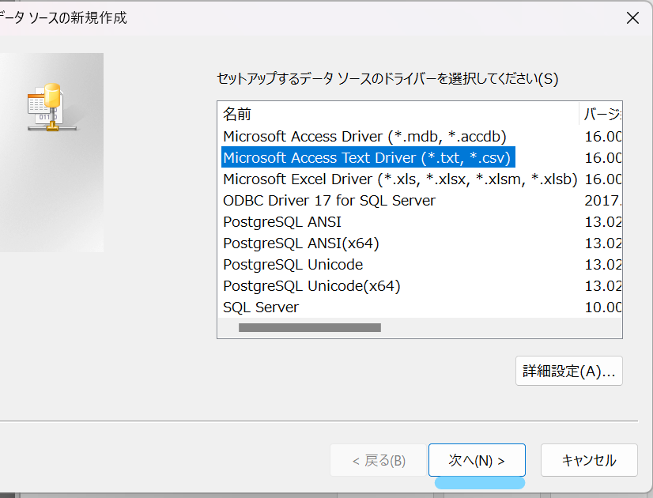Open 詳細設定(A)... advanced settings
The height and width of the screenshot is (498, 653).
(x=569, y=371)
